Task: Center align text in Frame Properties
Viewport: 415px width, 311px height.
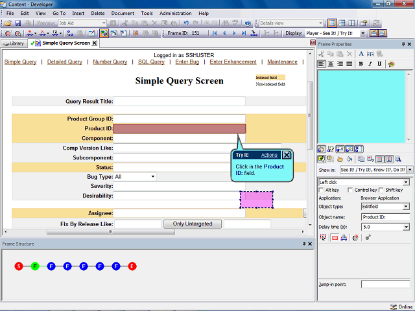Action: click(331, 64)
